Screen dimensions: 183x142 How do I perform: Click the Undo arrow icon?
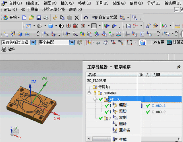[85, 18]
